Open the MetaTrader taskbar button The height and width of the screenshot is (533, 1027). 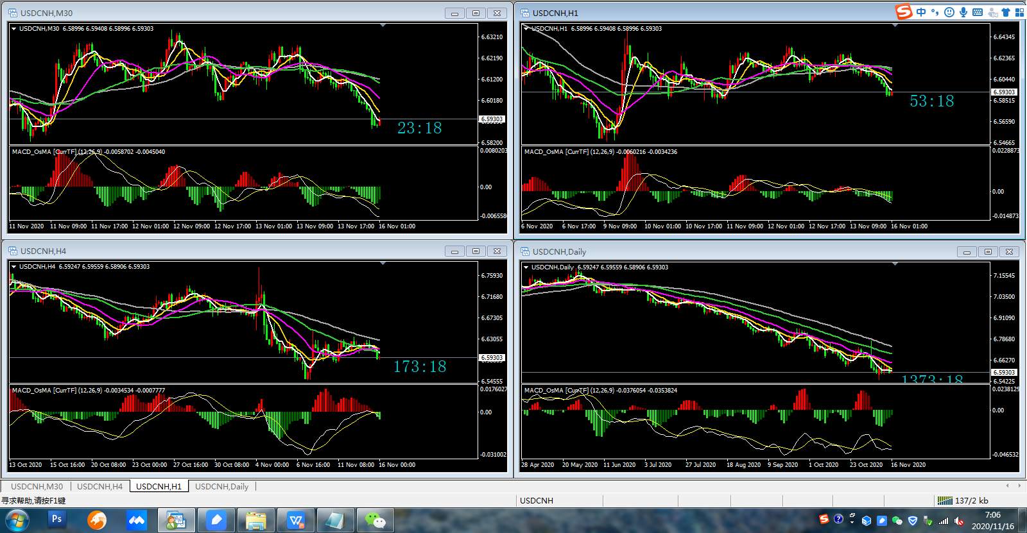point(176,520)
